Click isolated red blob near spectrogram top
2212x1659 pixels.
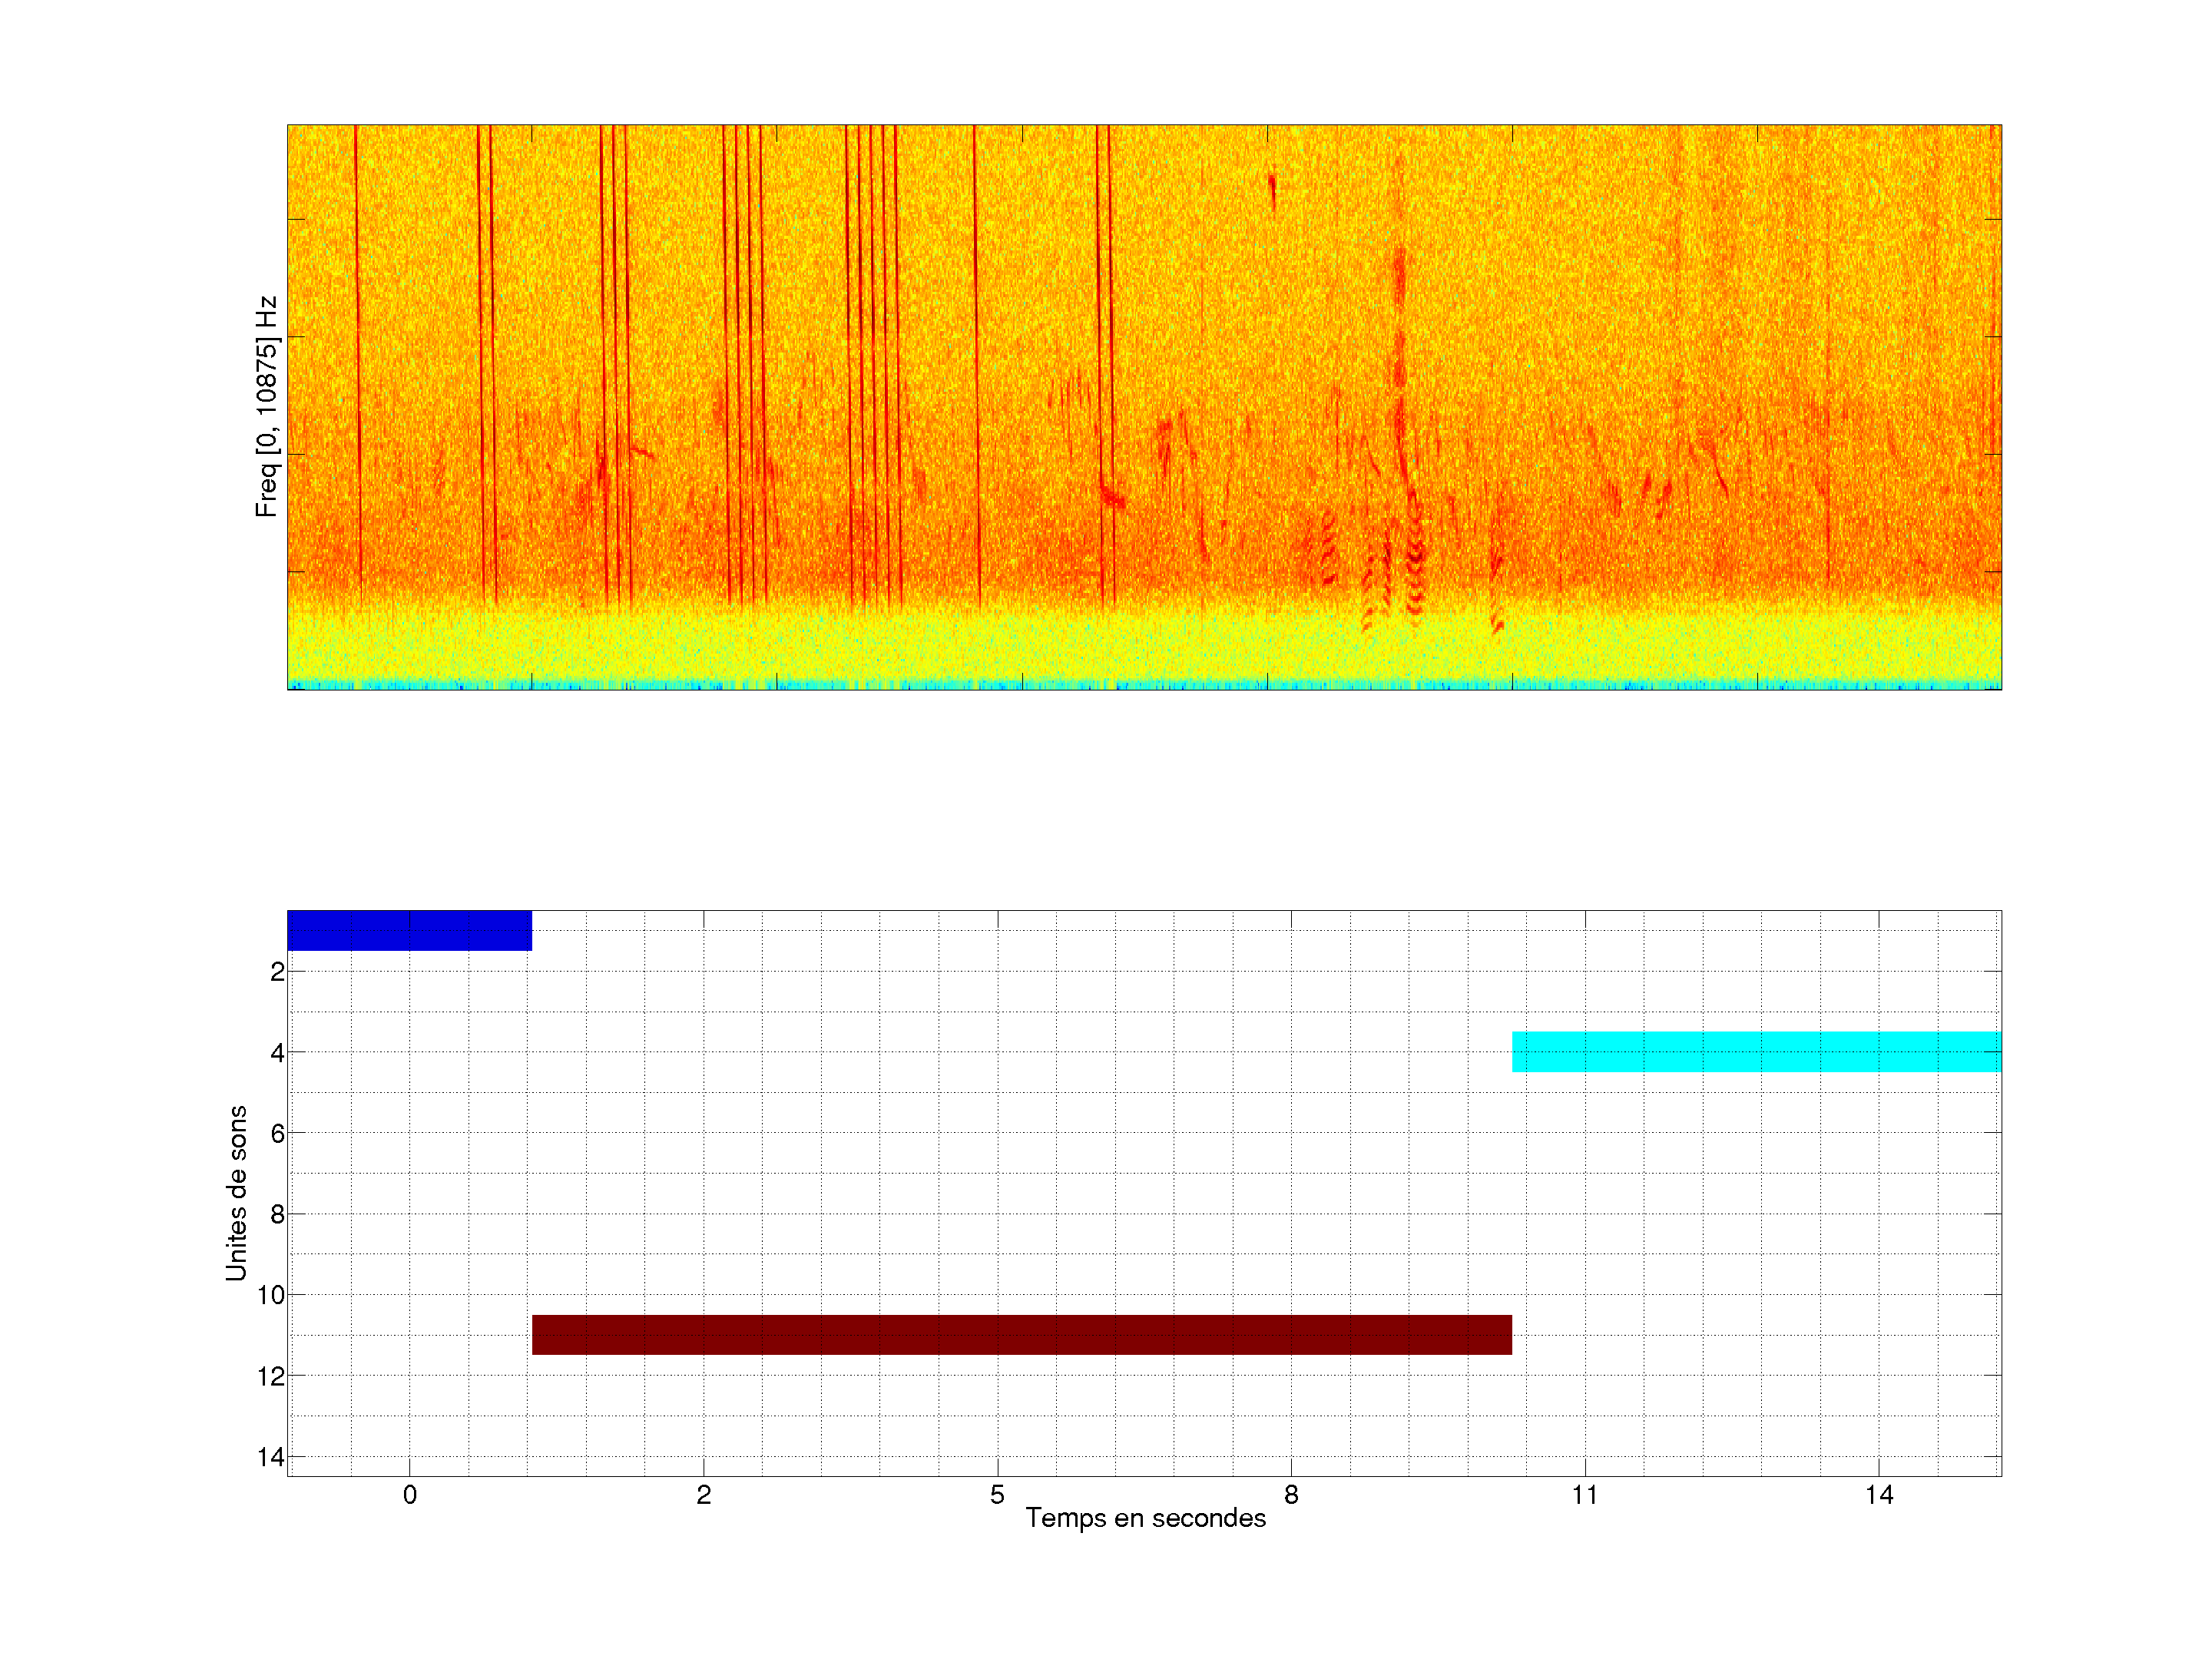tap(1272, 187)
